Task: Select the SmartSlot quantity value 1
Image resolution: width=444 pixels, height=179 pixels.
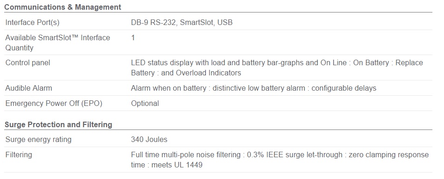Action: coord(133,37)
